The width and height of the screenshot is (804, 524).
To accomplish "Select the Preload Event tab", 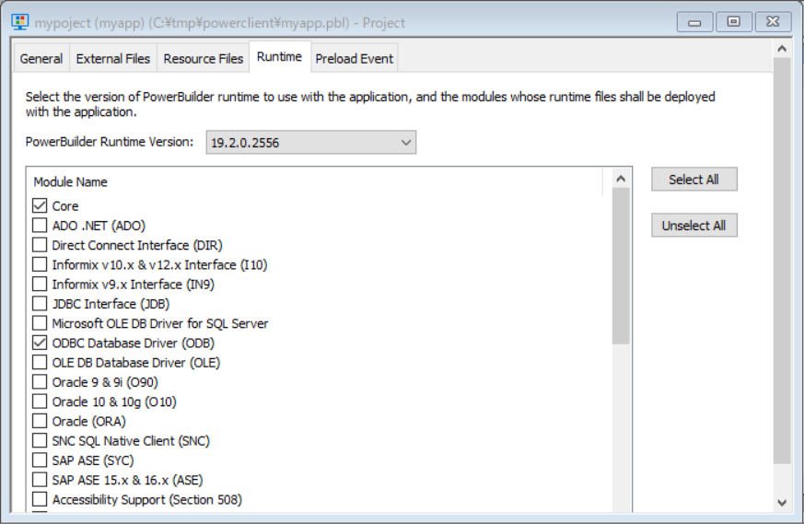I will tap(354, 59).
